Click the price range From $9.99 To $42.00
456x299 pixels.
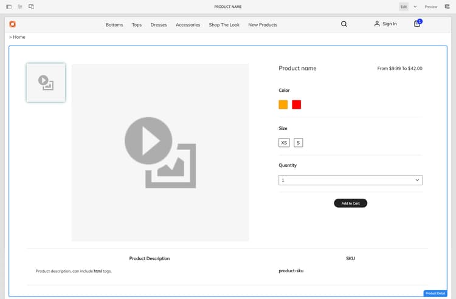click(x=400, y=68)
